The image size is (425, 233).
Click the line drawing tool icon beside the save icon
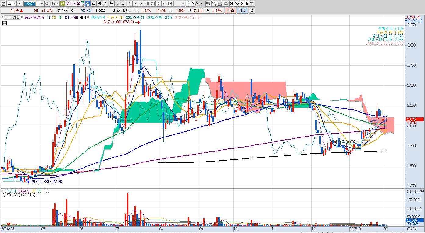point(214,4)
